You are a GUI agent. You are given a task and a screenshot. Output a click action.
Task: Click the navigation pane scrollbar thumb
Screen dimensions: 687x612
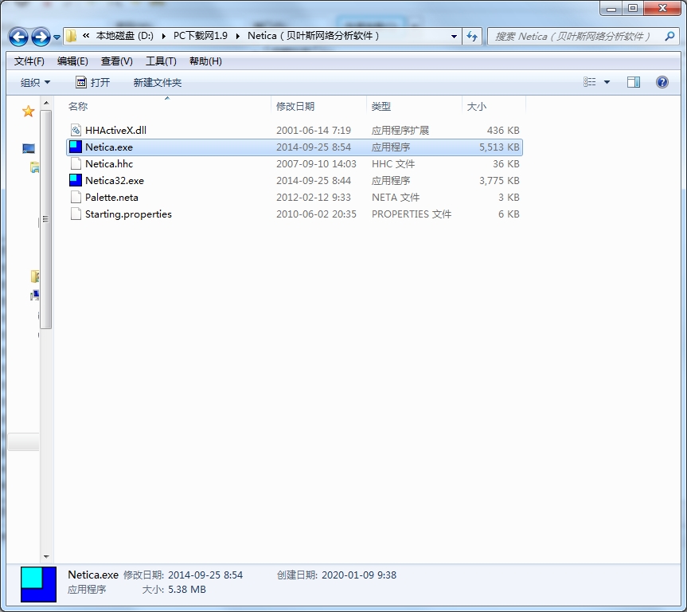[x=45, y=219]
